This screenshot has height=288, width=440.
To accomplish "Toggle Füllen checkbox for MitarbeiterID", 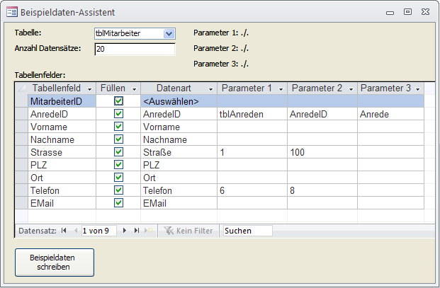I will click(x=119, y=101).
